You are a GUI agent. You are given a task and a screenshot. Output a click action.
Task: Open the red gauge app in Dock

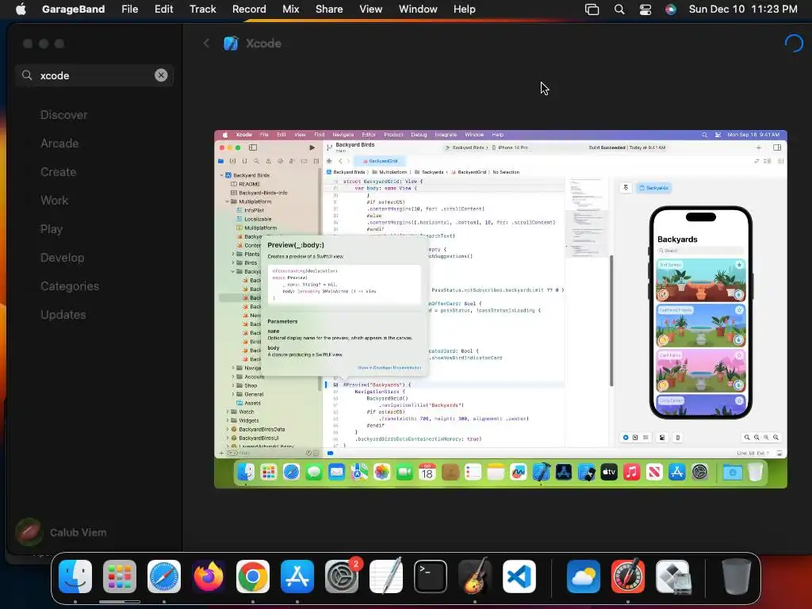click(628, 576)
